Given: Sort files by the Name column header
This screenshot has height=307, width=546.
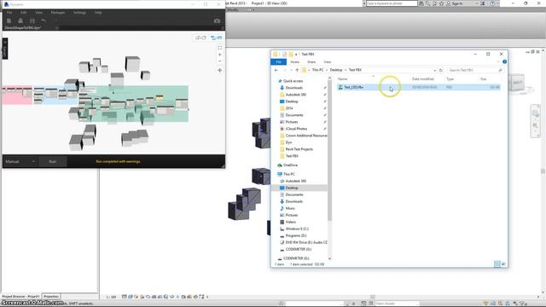Looking at the screenshot, I should coord(343,79).
